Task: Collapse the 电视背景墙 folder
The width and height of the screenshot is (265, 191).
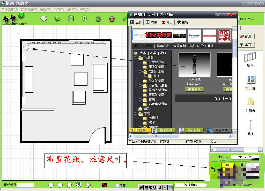Action: 140,71
